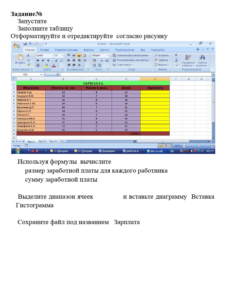Screen dimensions: 225x301
Task: Enable wrap text in alignment group
Action: click(84, 56)
